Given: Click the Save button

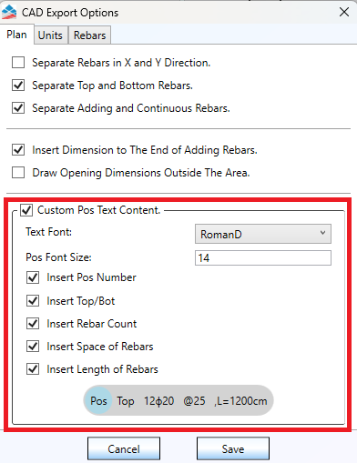Looking at the screenshot, I should tap(233, 448).
